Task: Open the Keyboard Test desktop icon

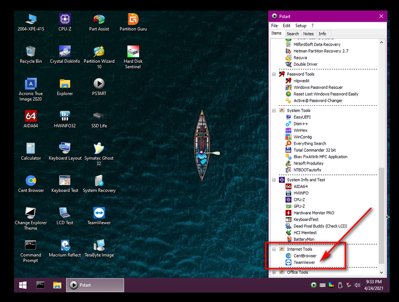Action: [65, 184]
